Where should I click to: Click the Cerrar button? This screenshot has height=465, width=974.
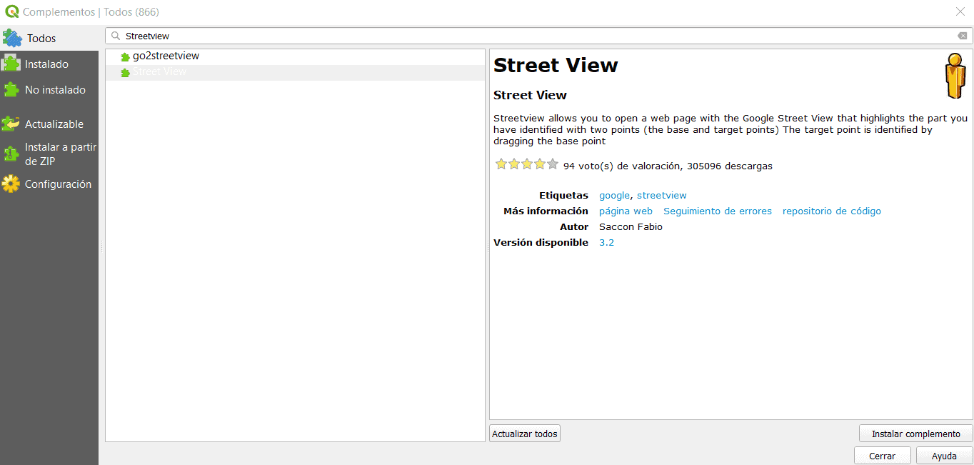click(x=883, y=456)
